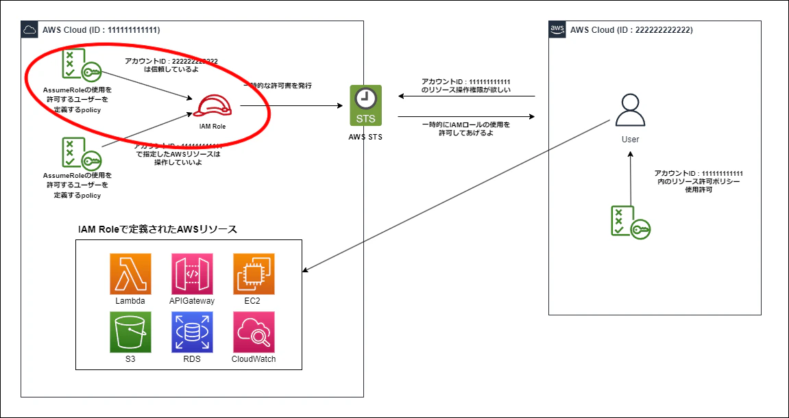Viewport: 789px width, 418px height.
Task: Click the 'Lambda' label
Action: (130, 302)
